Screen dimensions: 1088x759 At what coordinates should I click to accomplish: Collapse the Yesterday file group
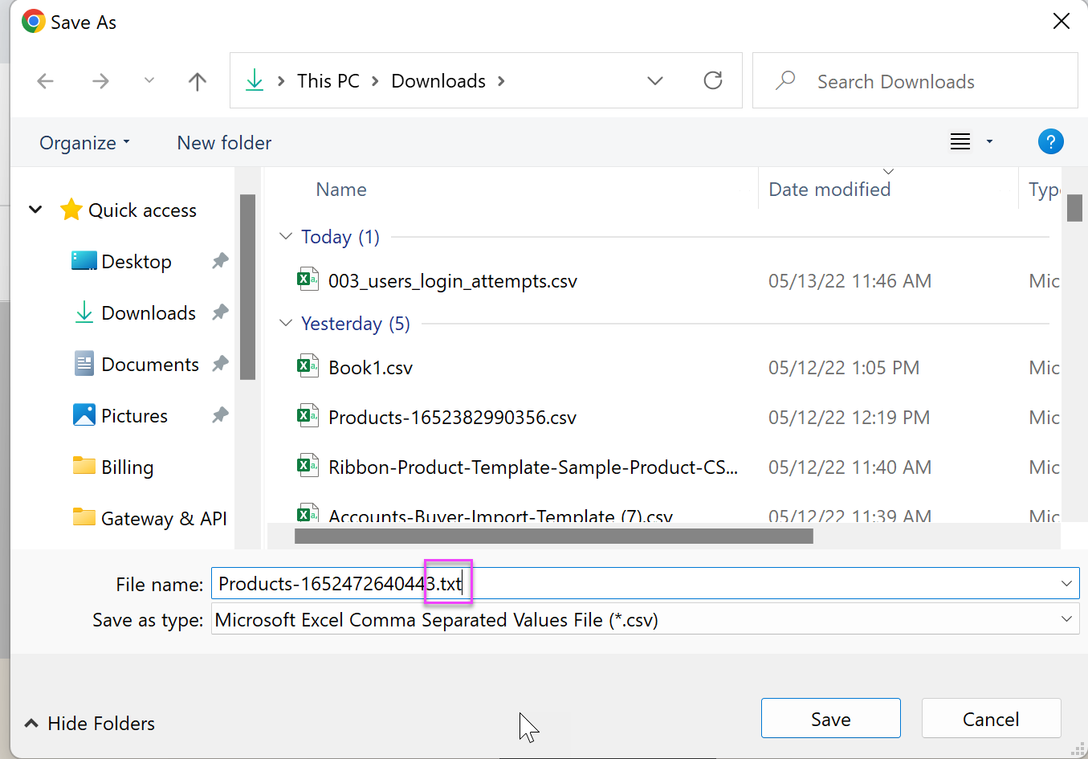click(x=286, y=323)
